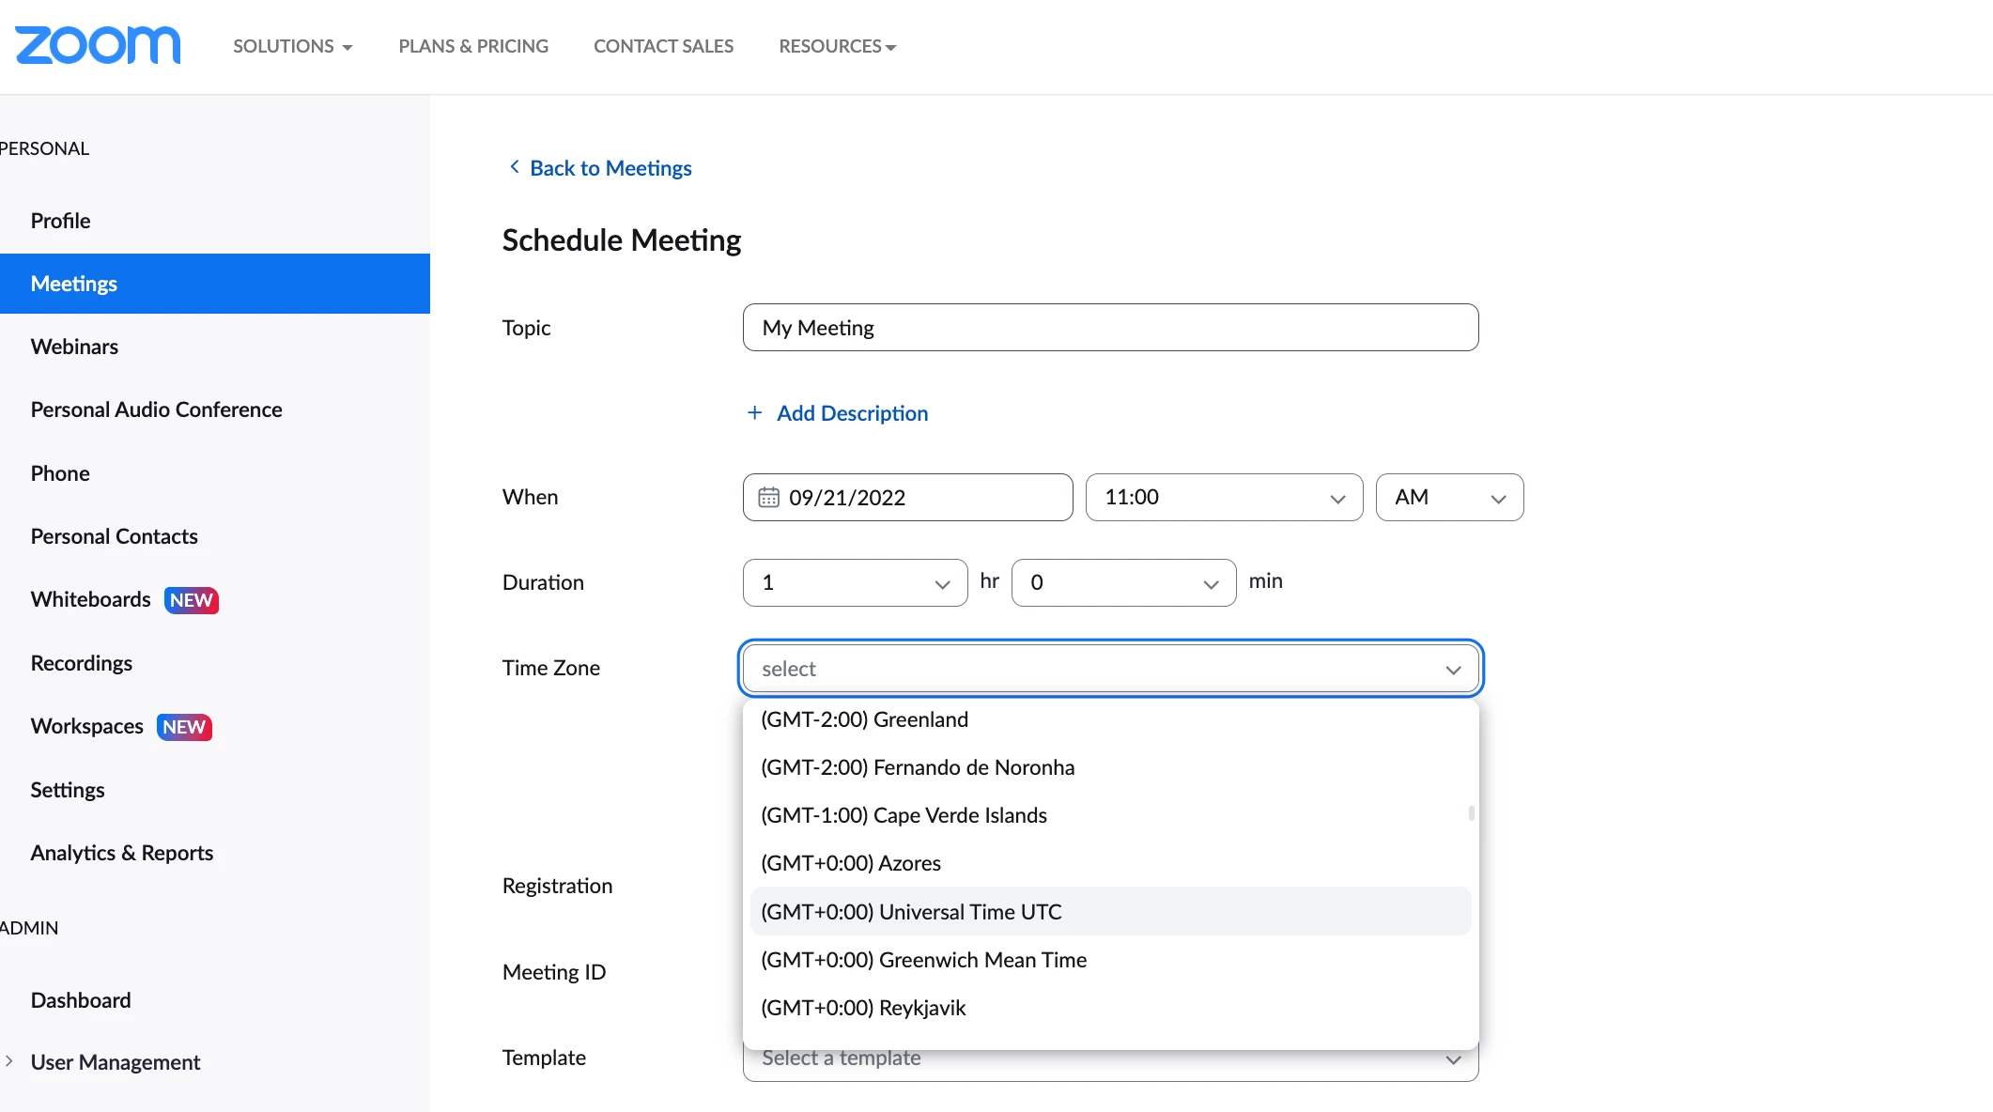Open the AM/PM dropdown
The height and width of the screenshot is (1112, 1993).
(1448, 497)
